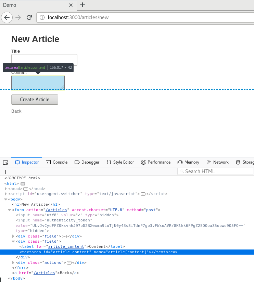Screen dimensions: 254x282
Task: Open the Debugger tab
Action: [87, 162]
